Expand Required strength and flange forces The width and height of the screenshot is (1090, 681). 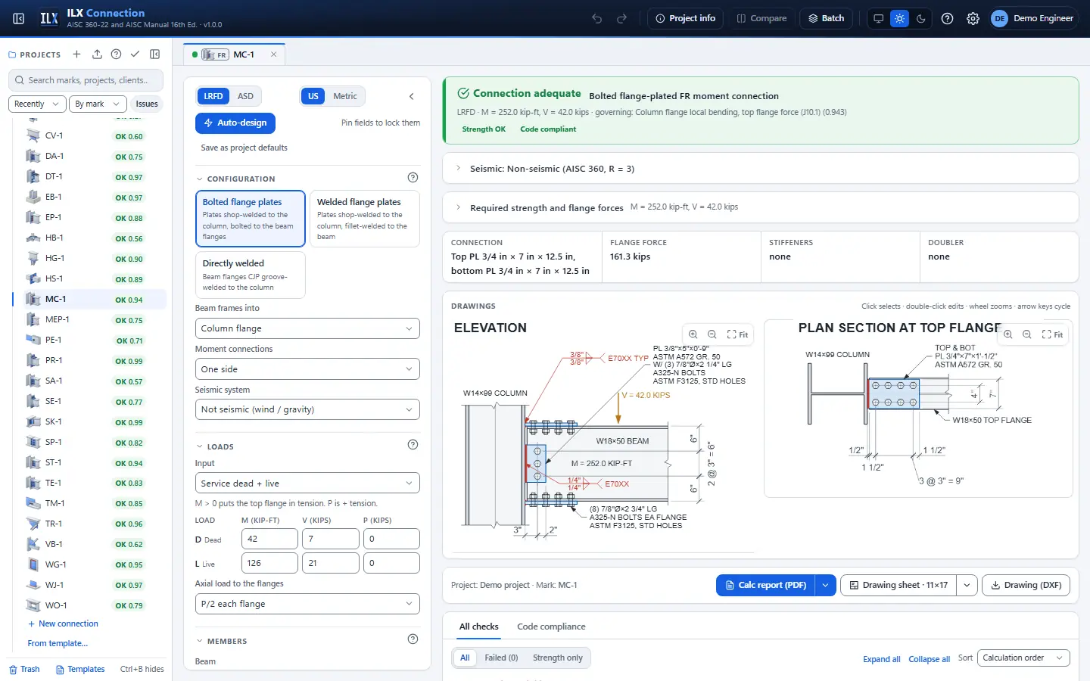coord(761,207)
